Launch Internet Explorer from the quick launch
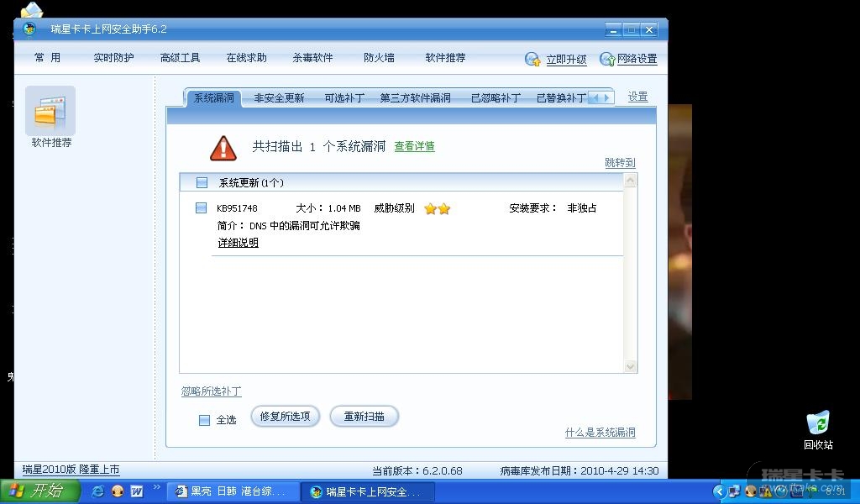Screen dimensions: 860x504 pyautogui.click(x=97, y=491)
